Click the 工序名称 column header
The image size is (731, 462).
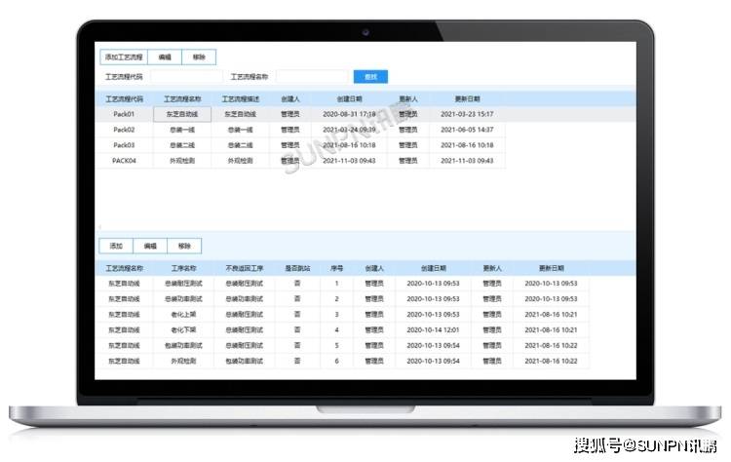183,269
